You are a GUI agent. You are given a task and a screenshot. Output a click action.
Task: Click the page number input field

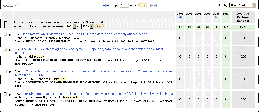tap(124, 5)
